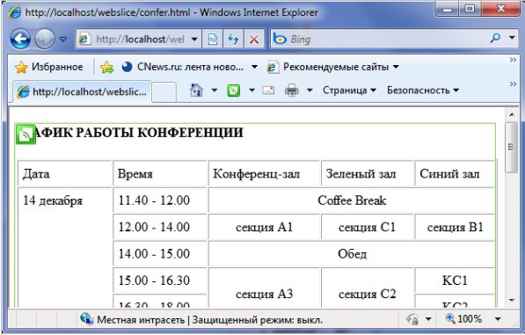Image resolution: width=525 pixels, height=335 pixels.
Task: Go to the Home page icon
Action: tap(196, 91)
